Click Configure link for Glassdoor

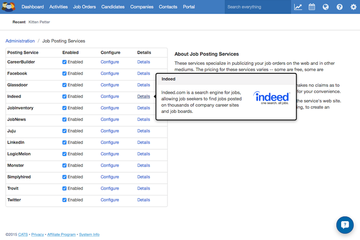[110, 85]
